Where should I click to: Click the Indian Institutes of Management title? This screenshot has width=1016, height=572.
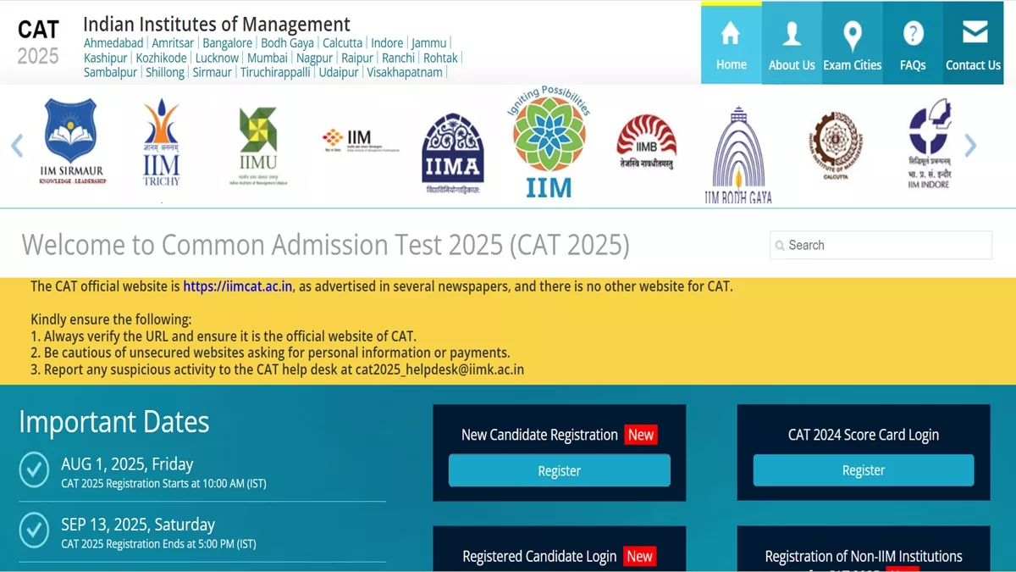point(217,24)
